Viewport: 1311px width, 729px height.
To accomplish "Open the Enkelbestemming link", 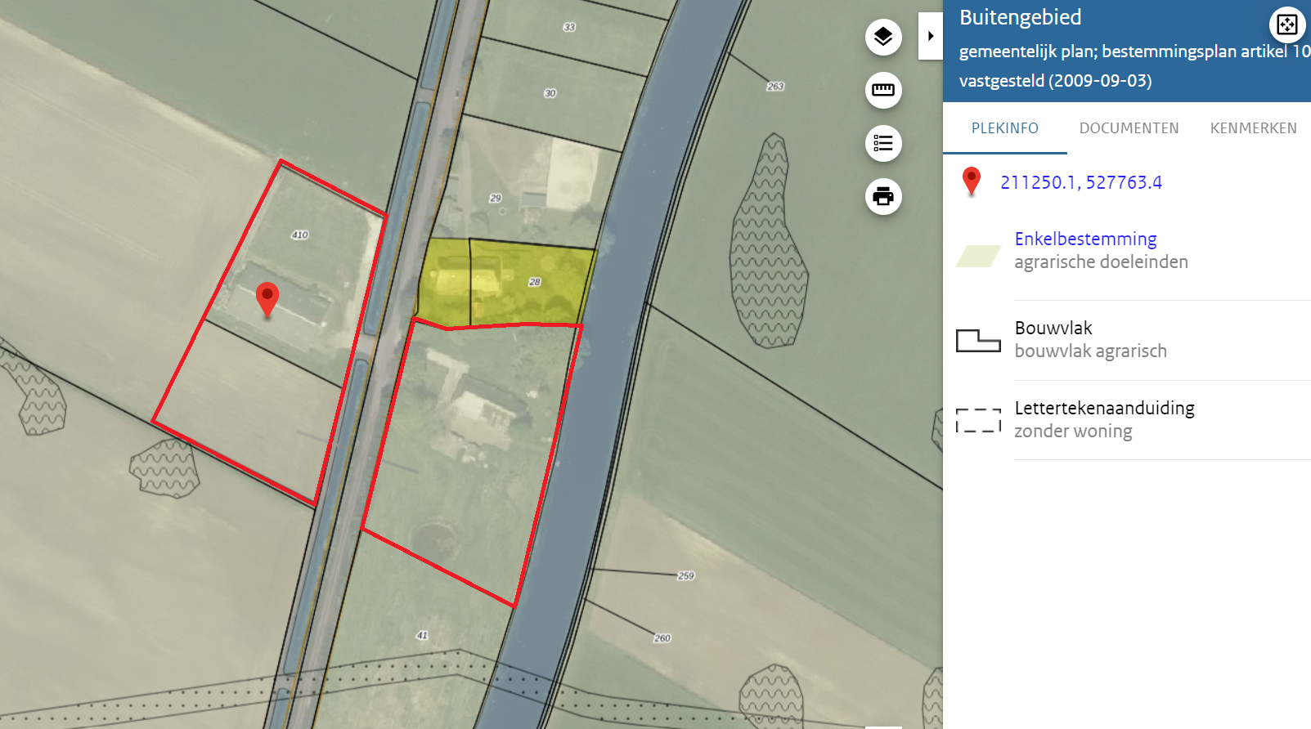I will click(x=1085, y=239).
